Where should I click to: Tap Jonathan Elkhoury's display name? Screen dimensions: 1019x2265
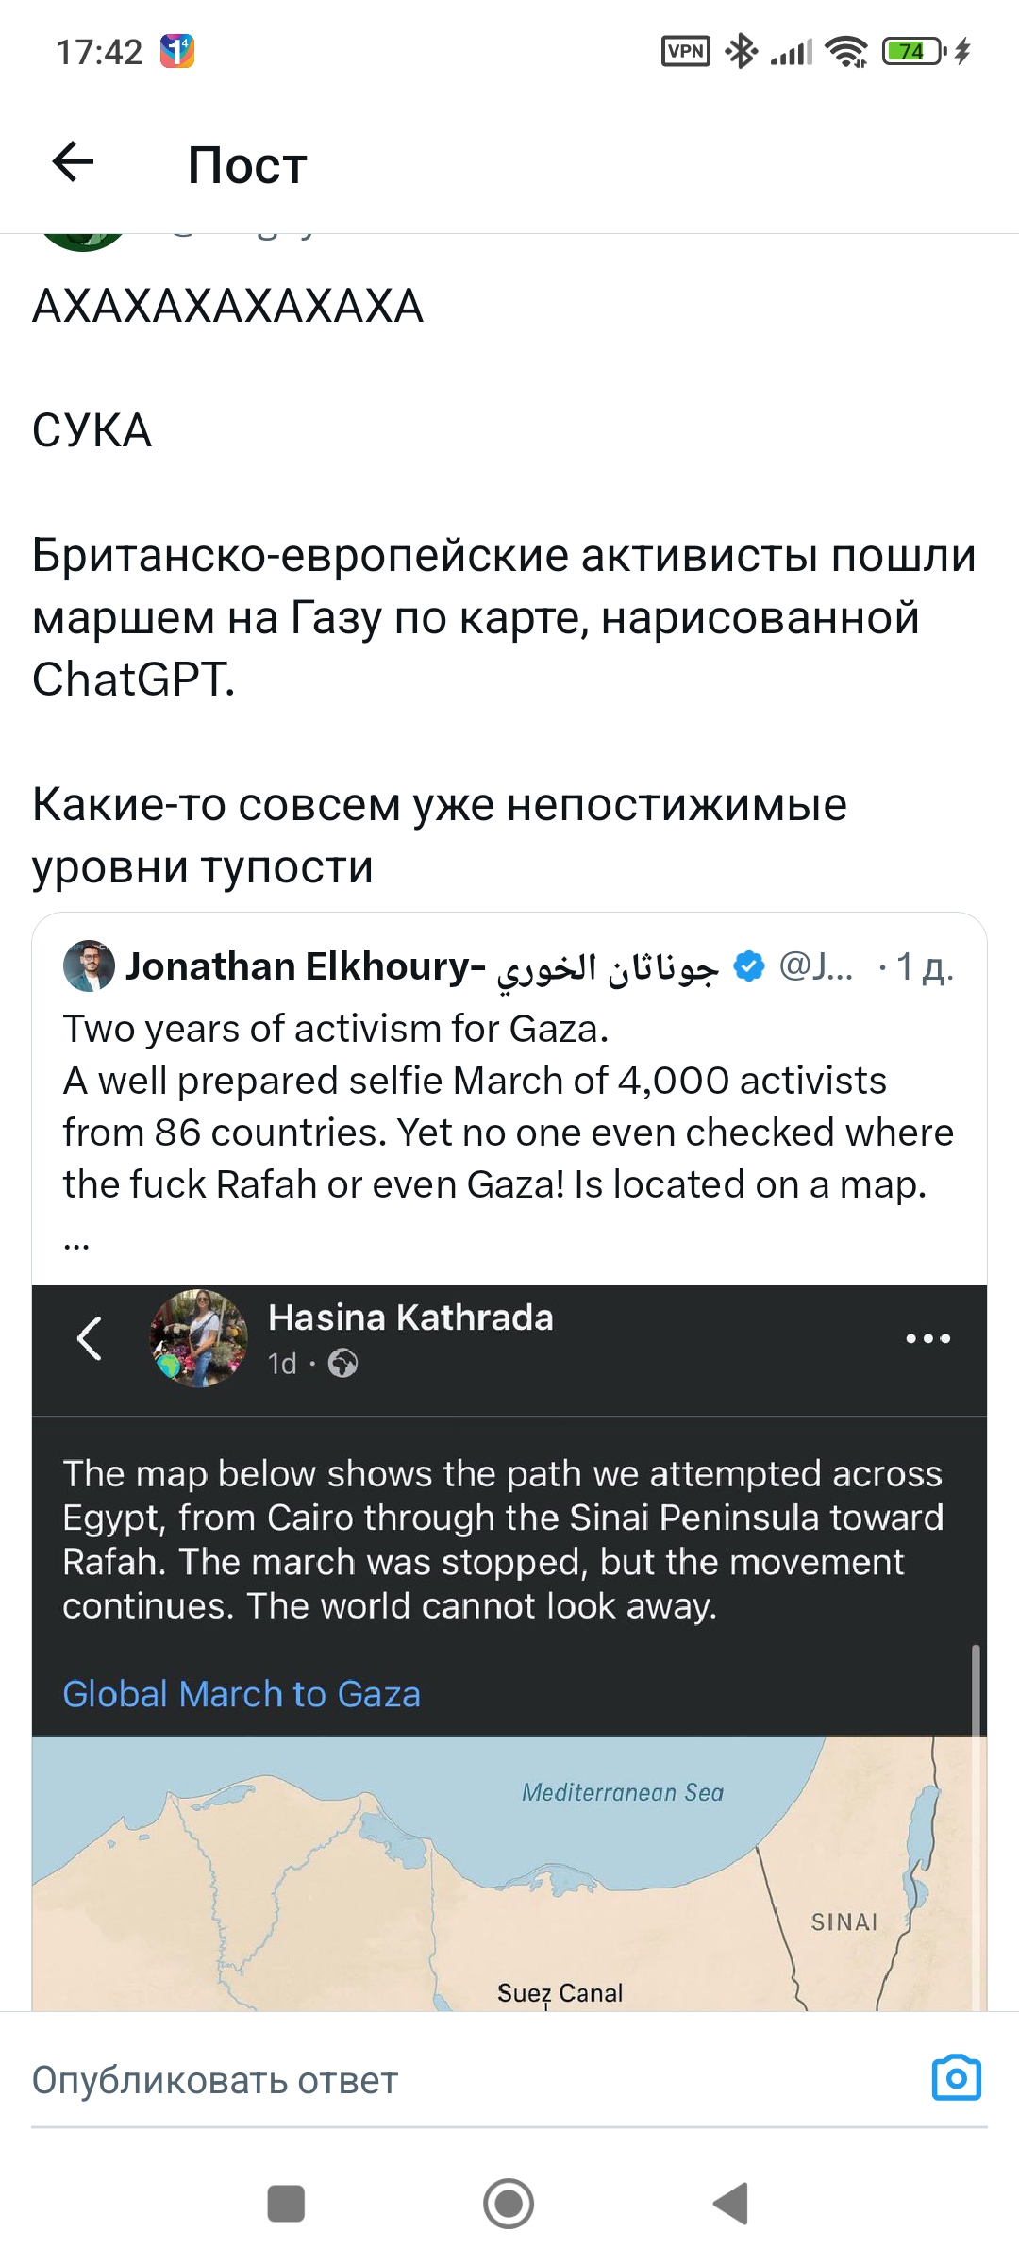coord(306,966)
